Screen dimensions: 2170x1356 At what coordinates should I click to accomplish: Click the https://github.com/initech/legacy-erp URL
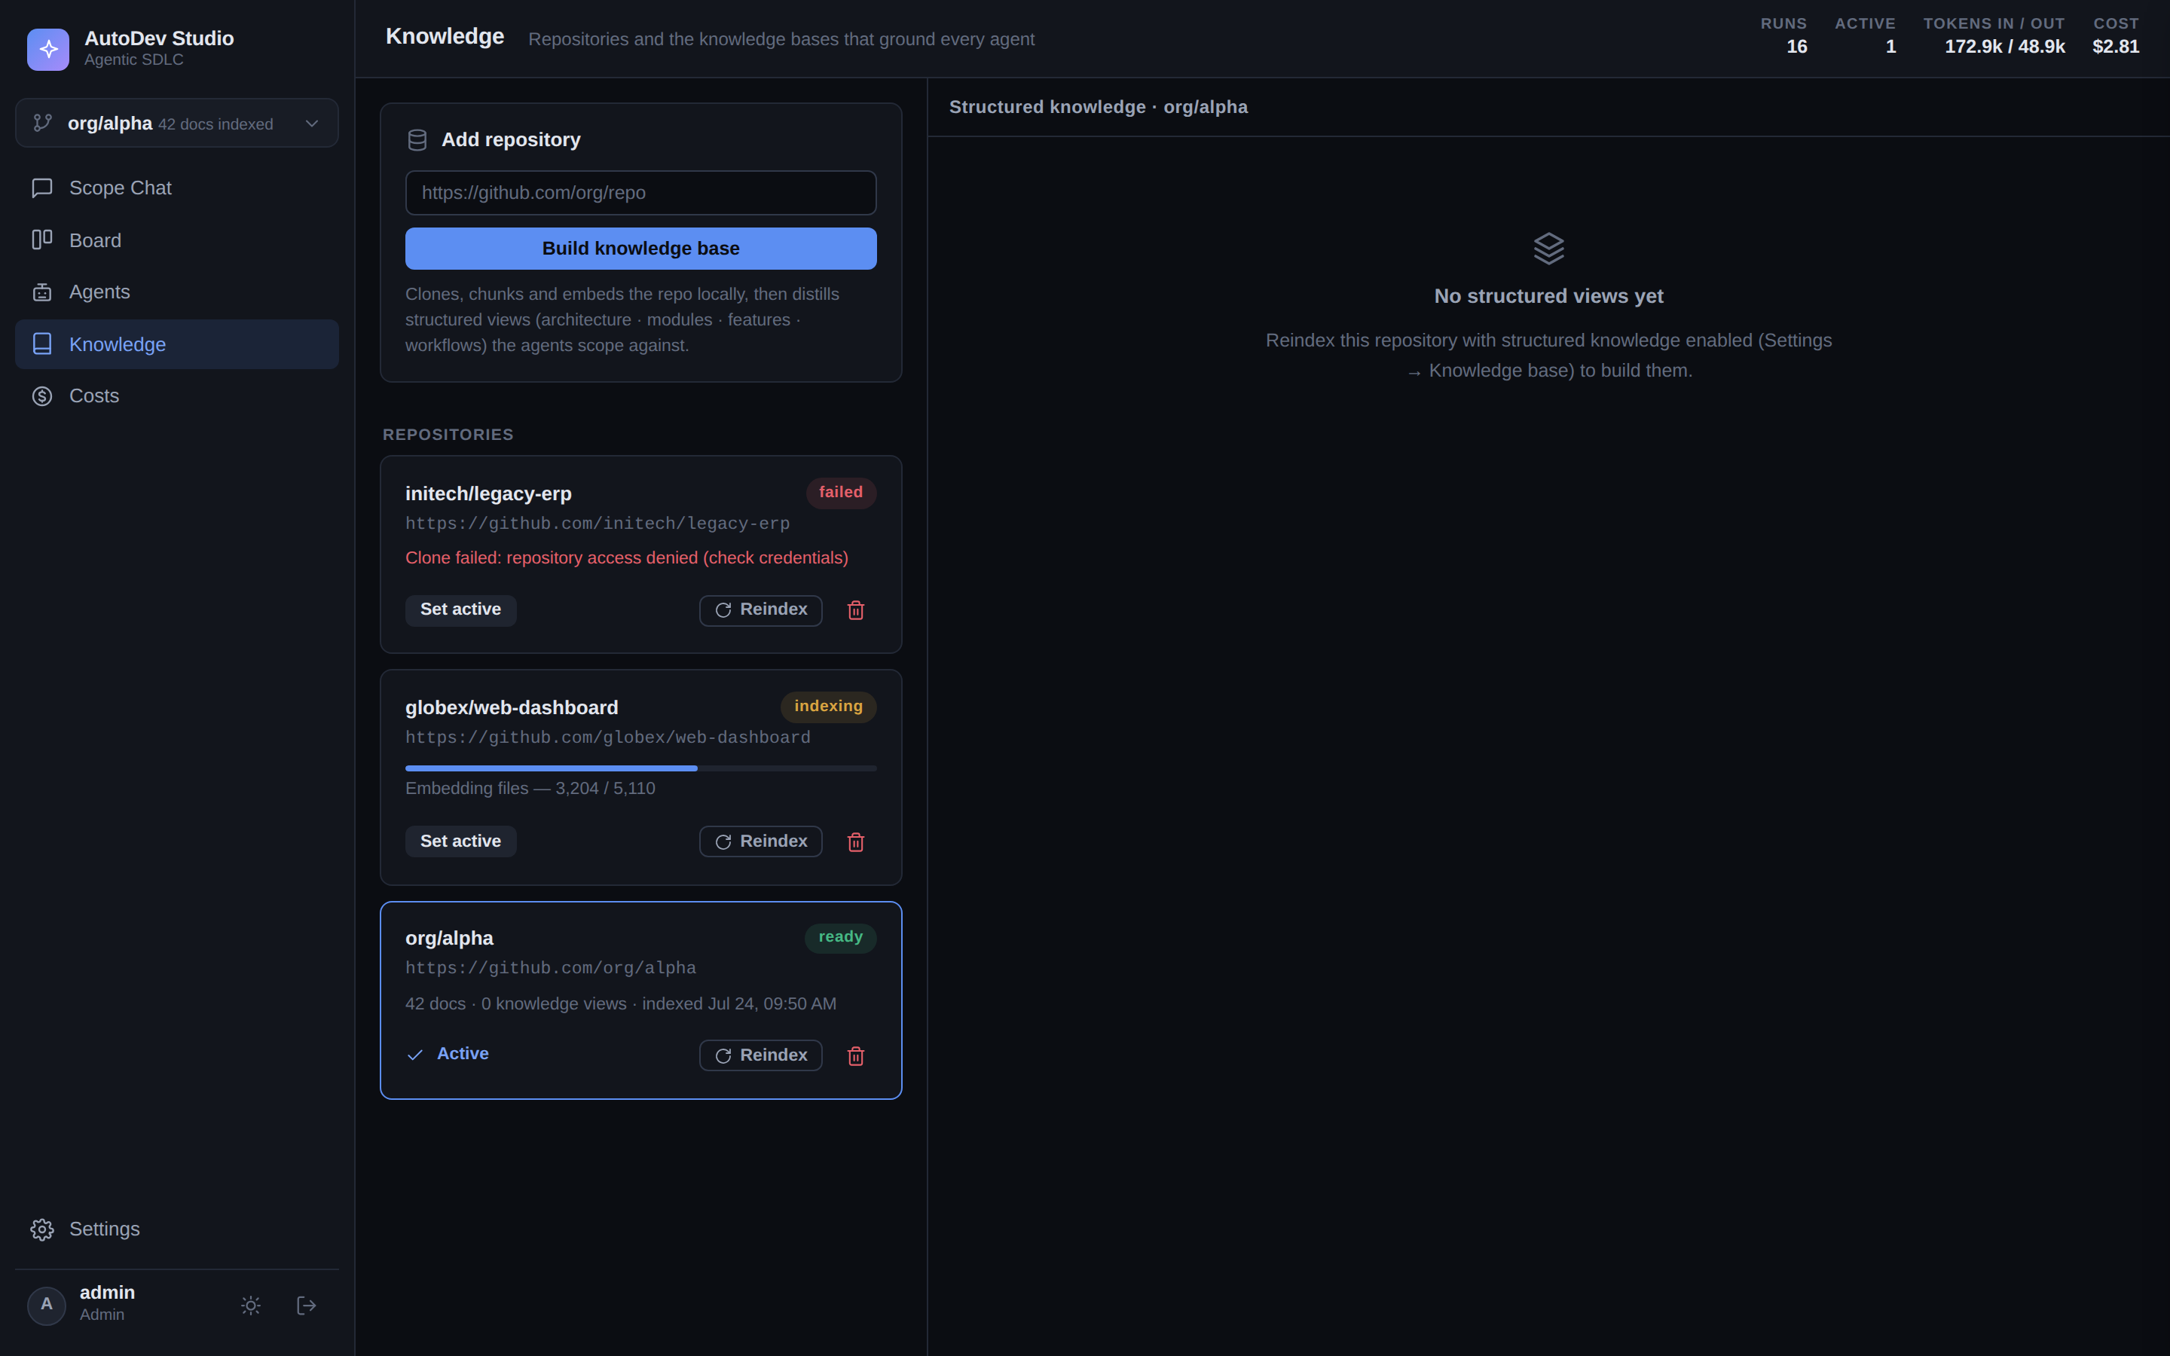pos(598,524)
